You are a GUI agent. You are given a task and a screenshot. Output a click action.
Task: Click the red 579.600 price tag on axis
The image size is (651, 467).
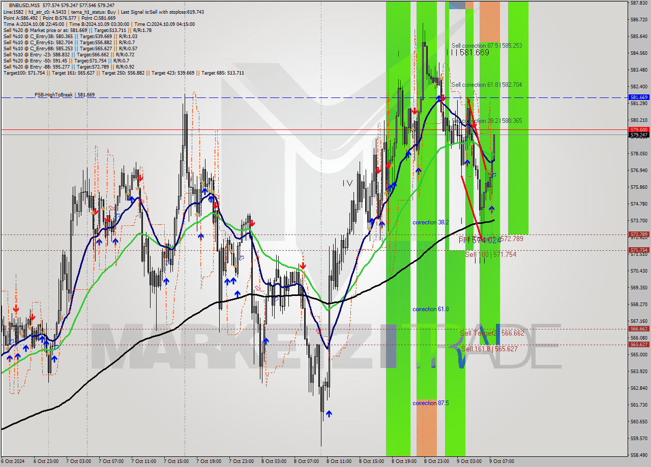(639, 129)
